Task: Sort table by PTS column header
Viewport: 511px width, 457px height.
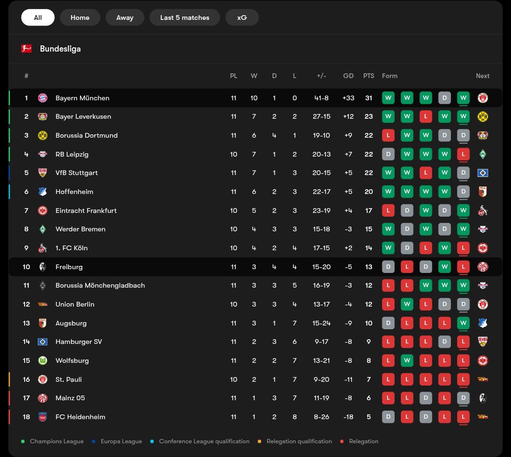Action: point(369,76)
